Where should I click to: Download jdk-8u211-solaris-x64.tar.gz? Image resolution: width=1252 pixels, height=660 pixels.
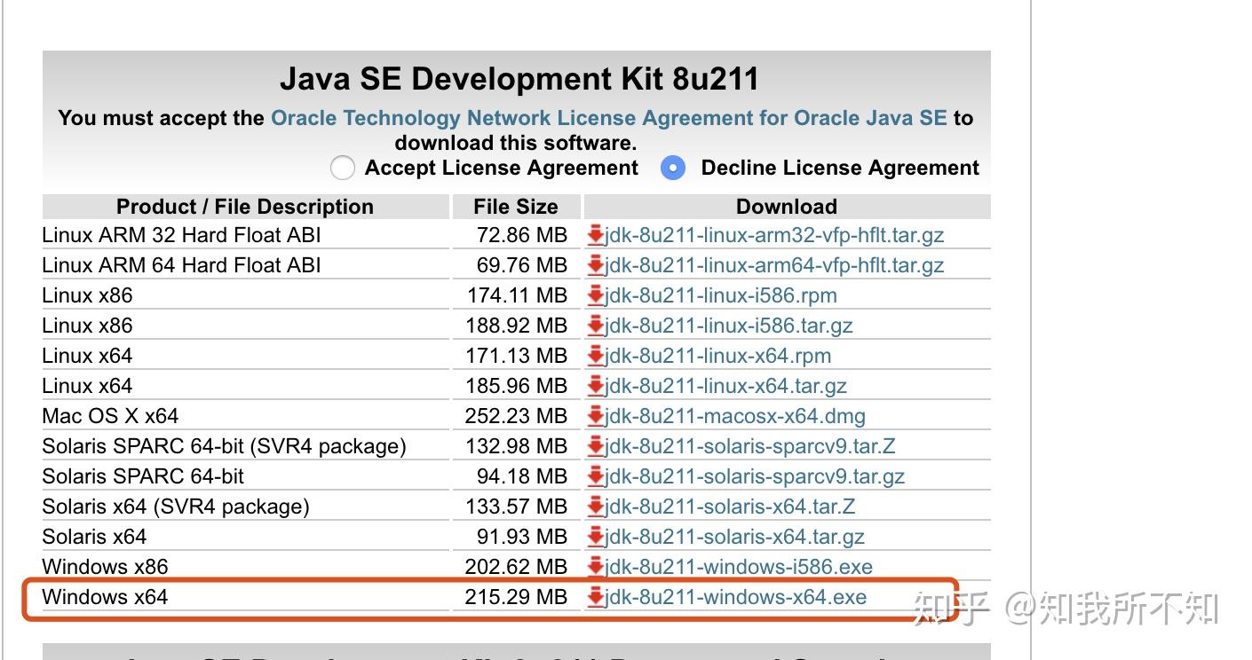734,537
